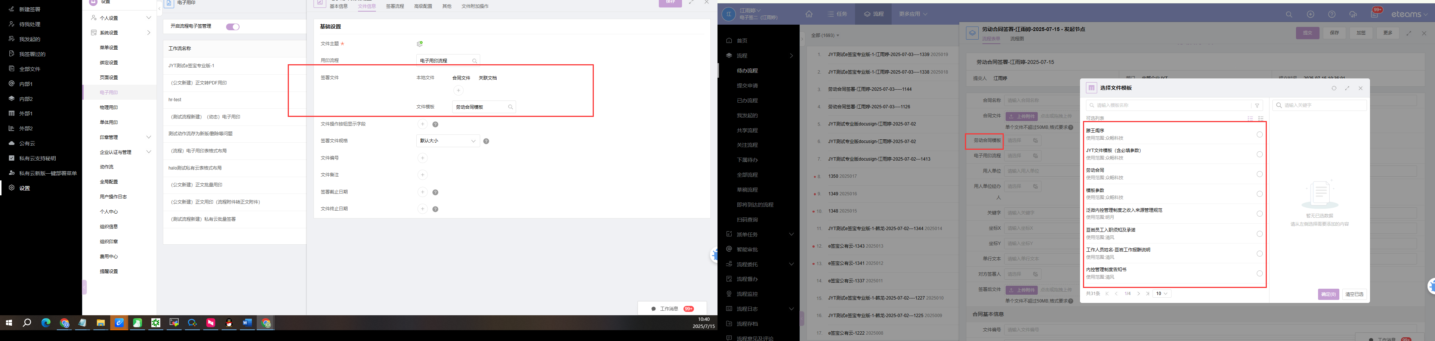Click the search icon in 劳动合同模板 field
Image resolution: width=1435 pixels, height=341 pixels.
click(510, 107)
